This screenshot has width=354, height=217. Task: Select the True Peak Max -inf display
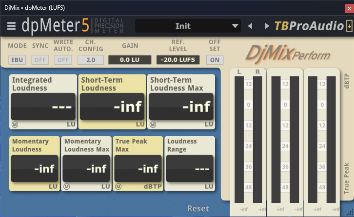[x=138, y=168]
